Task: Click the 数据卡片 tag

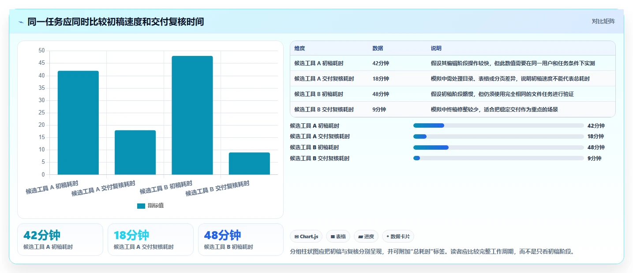Action: 398,236
